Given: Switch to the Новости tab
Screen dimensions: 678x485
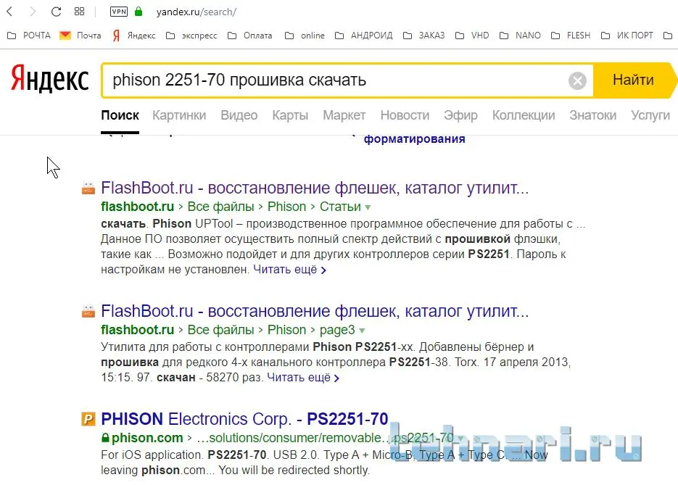Looking at the screenshot, I should click(x=405, y=115).
